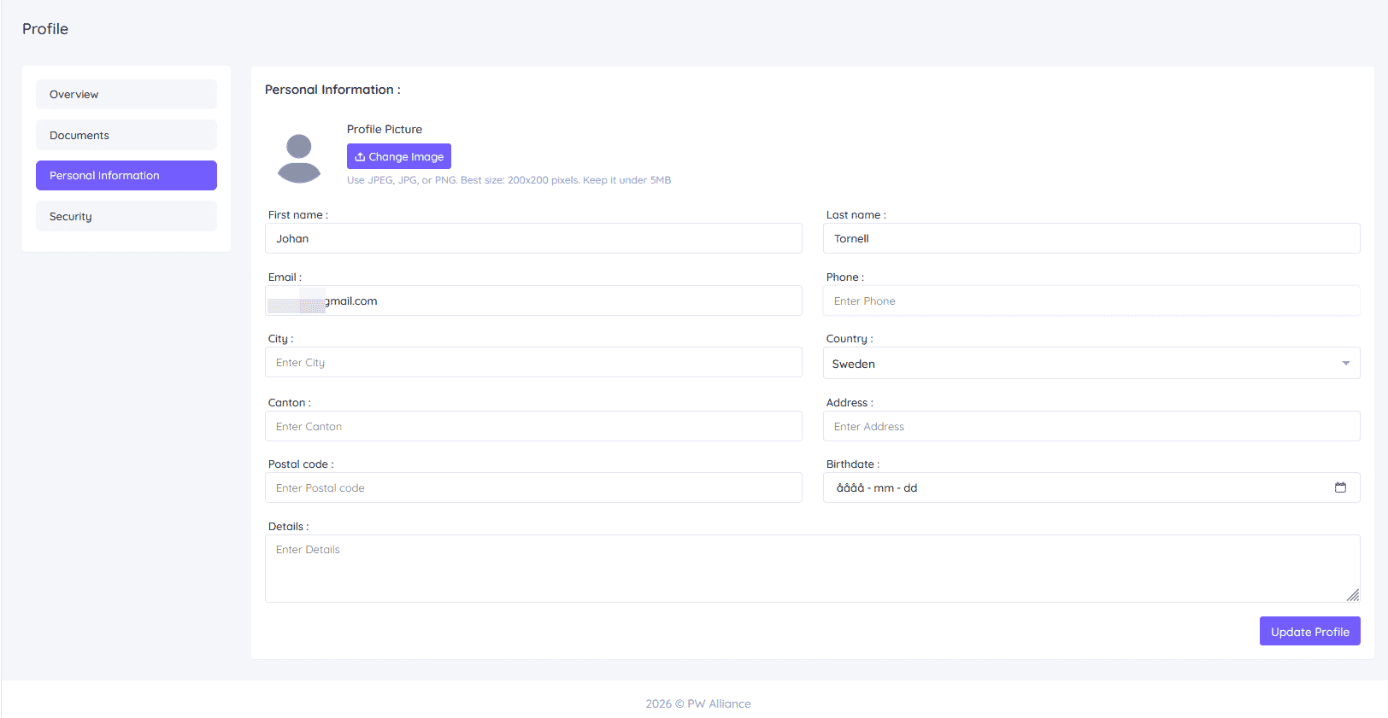Expand the Country dropdown arrow
Screen dimensions: 1388x718
[x=1345, y=364]
